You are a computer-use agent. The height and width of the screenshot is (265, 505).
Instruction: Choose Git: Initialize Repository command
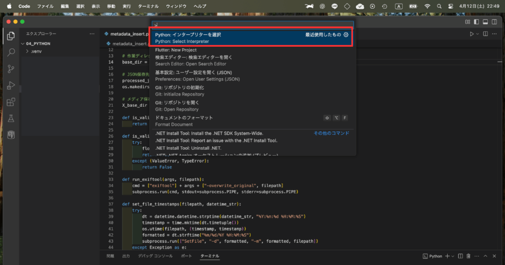[x=253, y=91]
